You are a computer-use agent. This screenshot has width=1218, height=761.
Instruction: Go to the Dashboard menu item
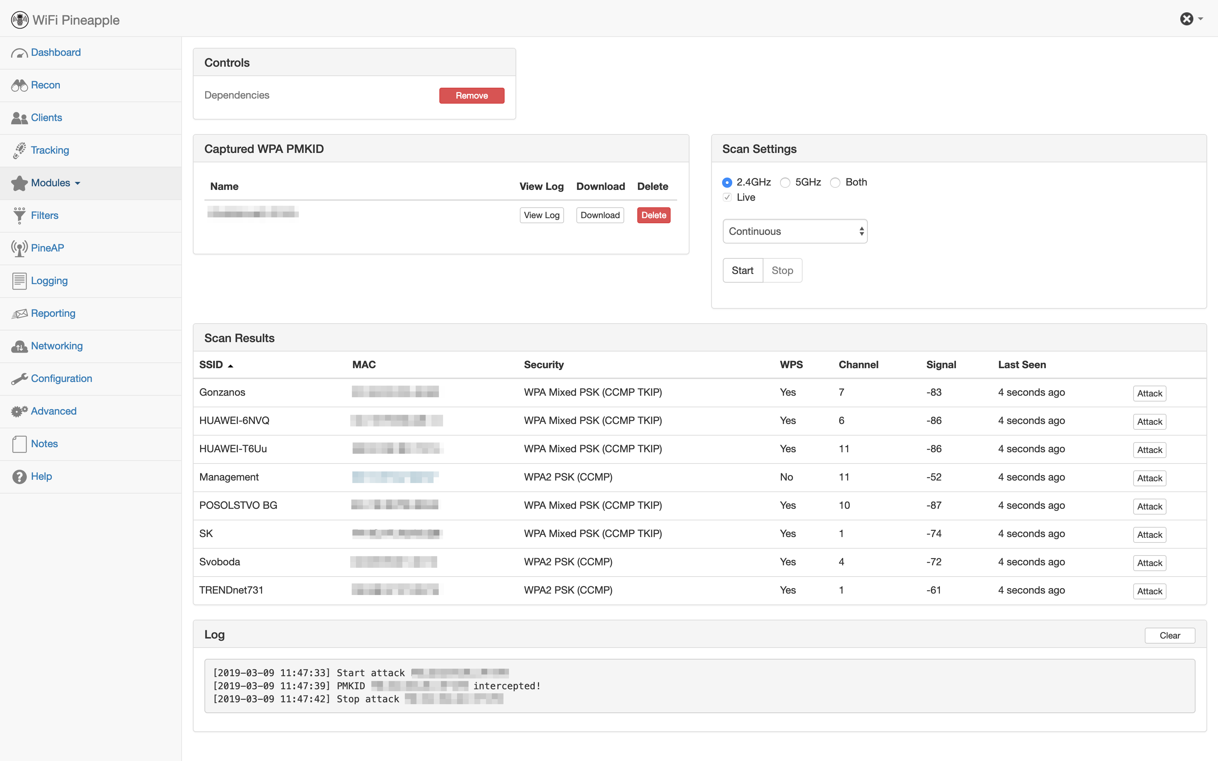(55, 52)
